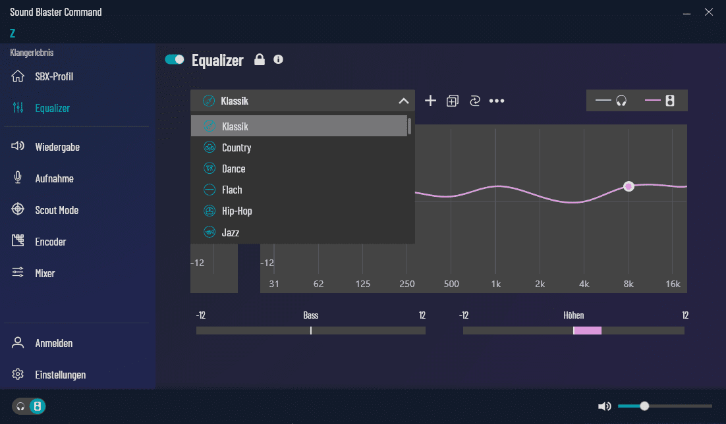Click the Scout Mode crosshair icon

click(x=18, y=209)
